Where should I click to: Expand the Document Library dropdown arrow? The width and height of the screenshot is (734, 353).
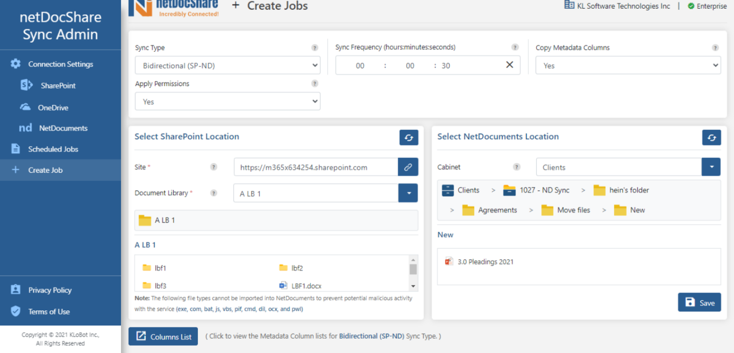(409, 193)
